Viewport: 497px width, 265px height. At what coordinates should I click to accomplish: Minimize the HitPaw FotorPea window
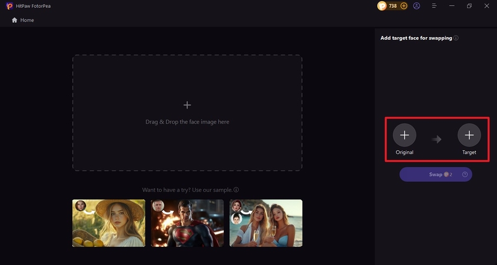452,6
